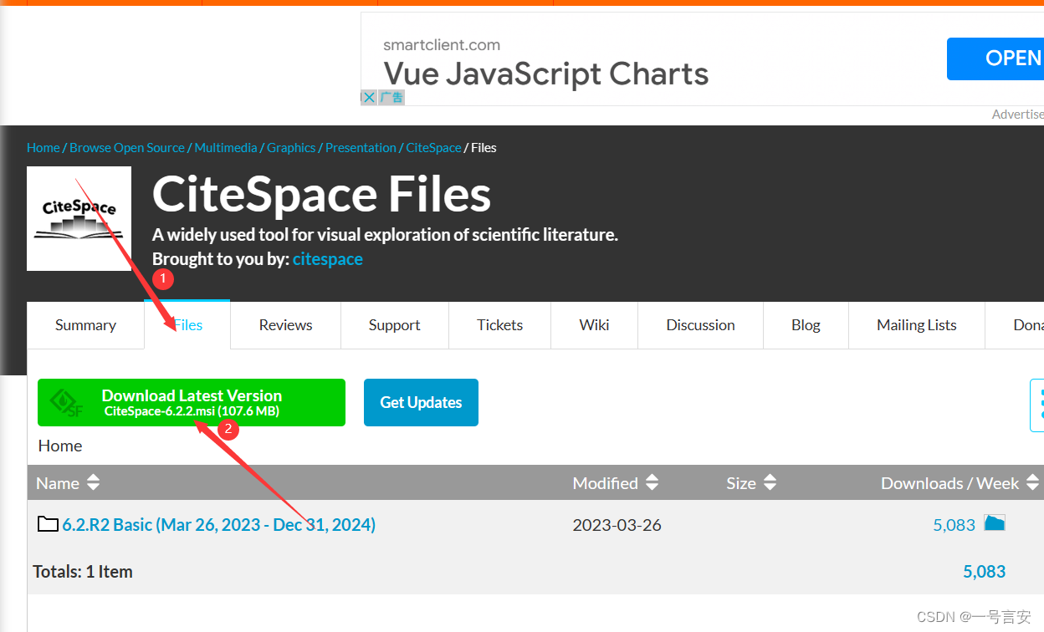
Task: Open the Tickets tab
Action: point(500,325)
